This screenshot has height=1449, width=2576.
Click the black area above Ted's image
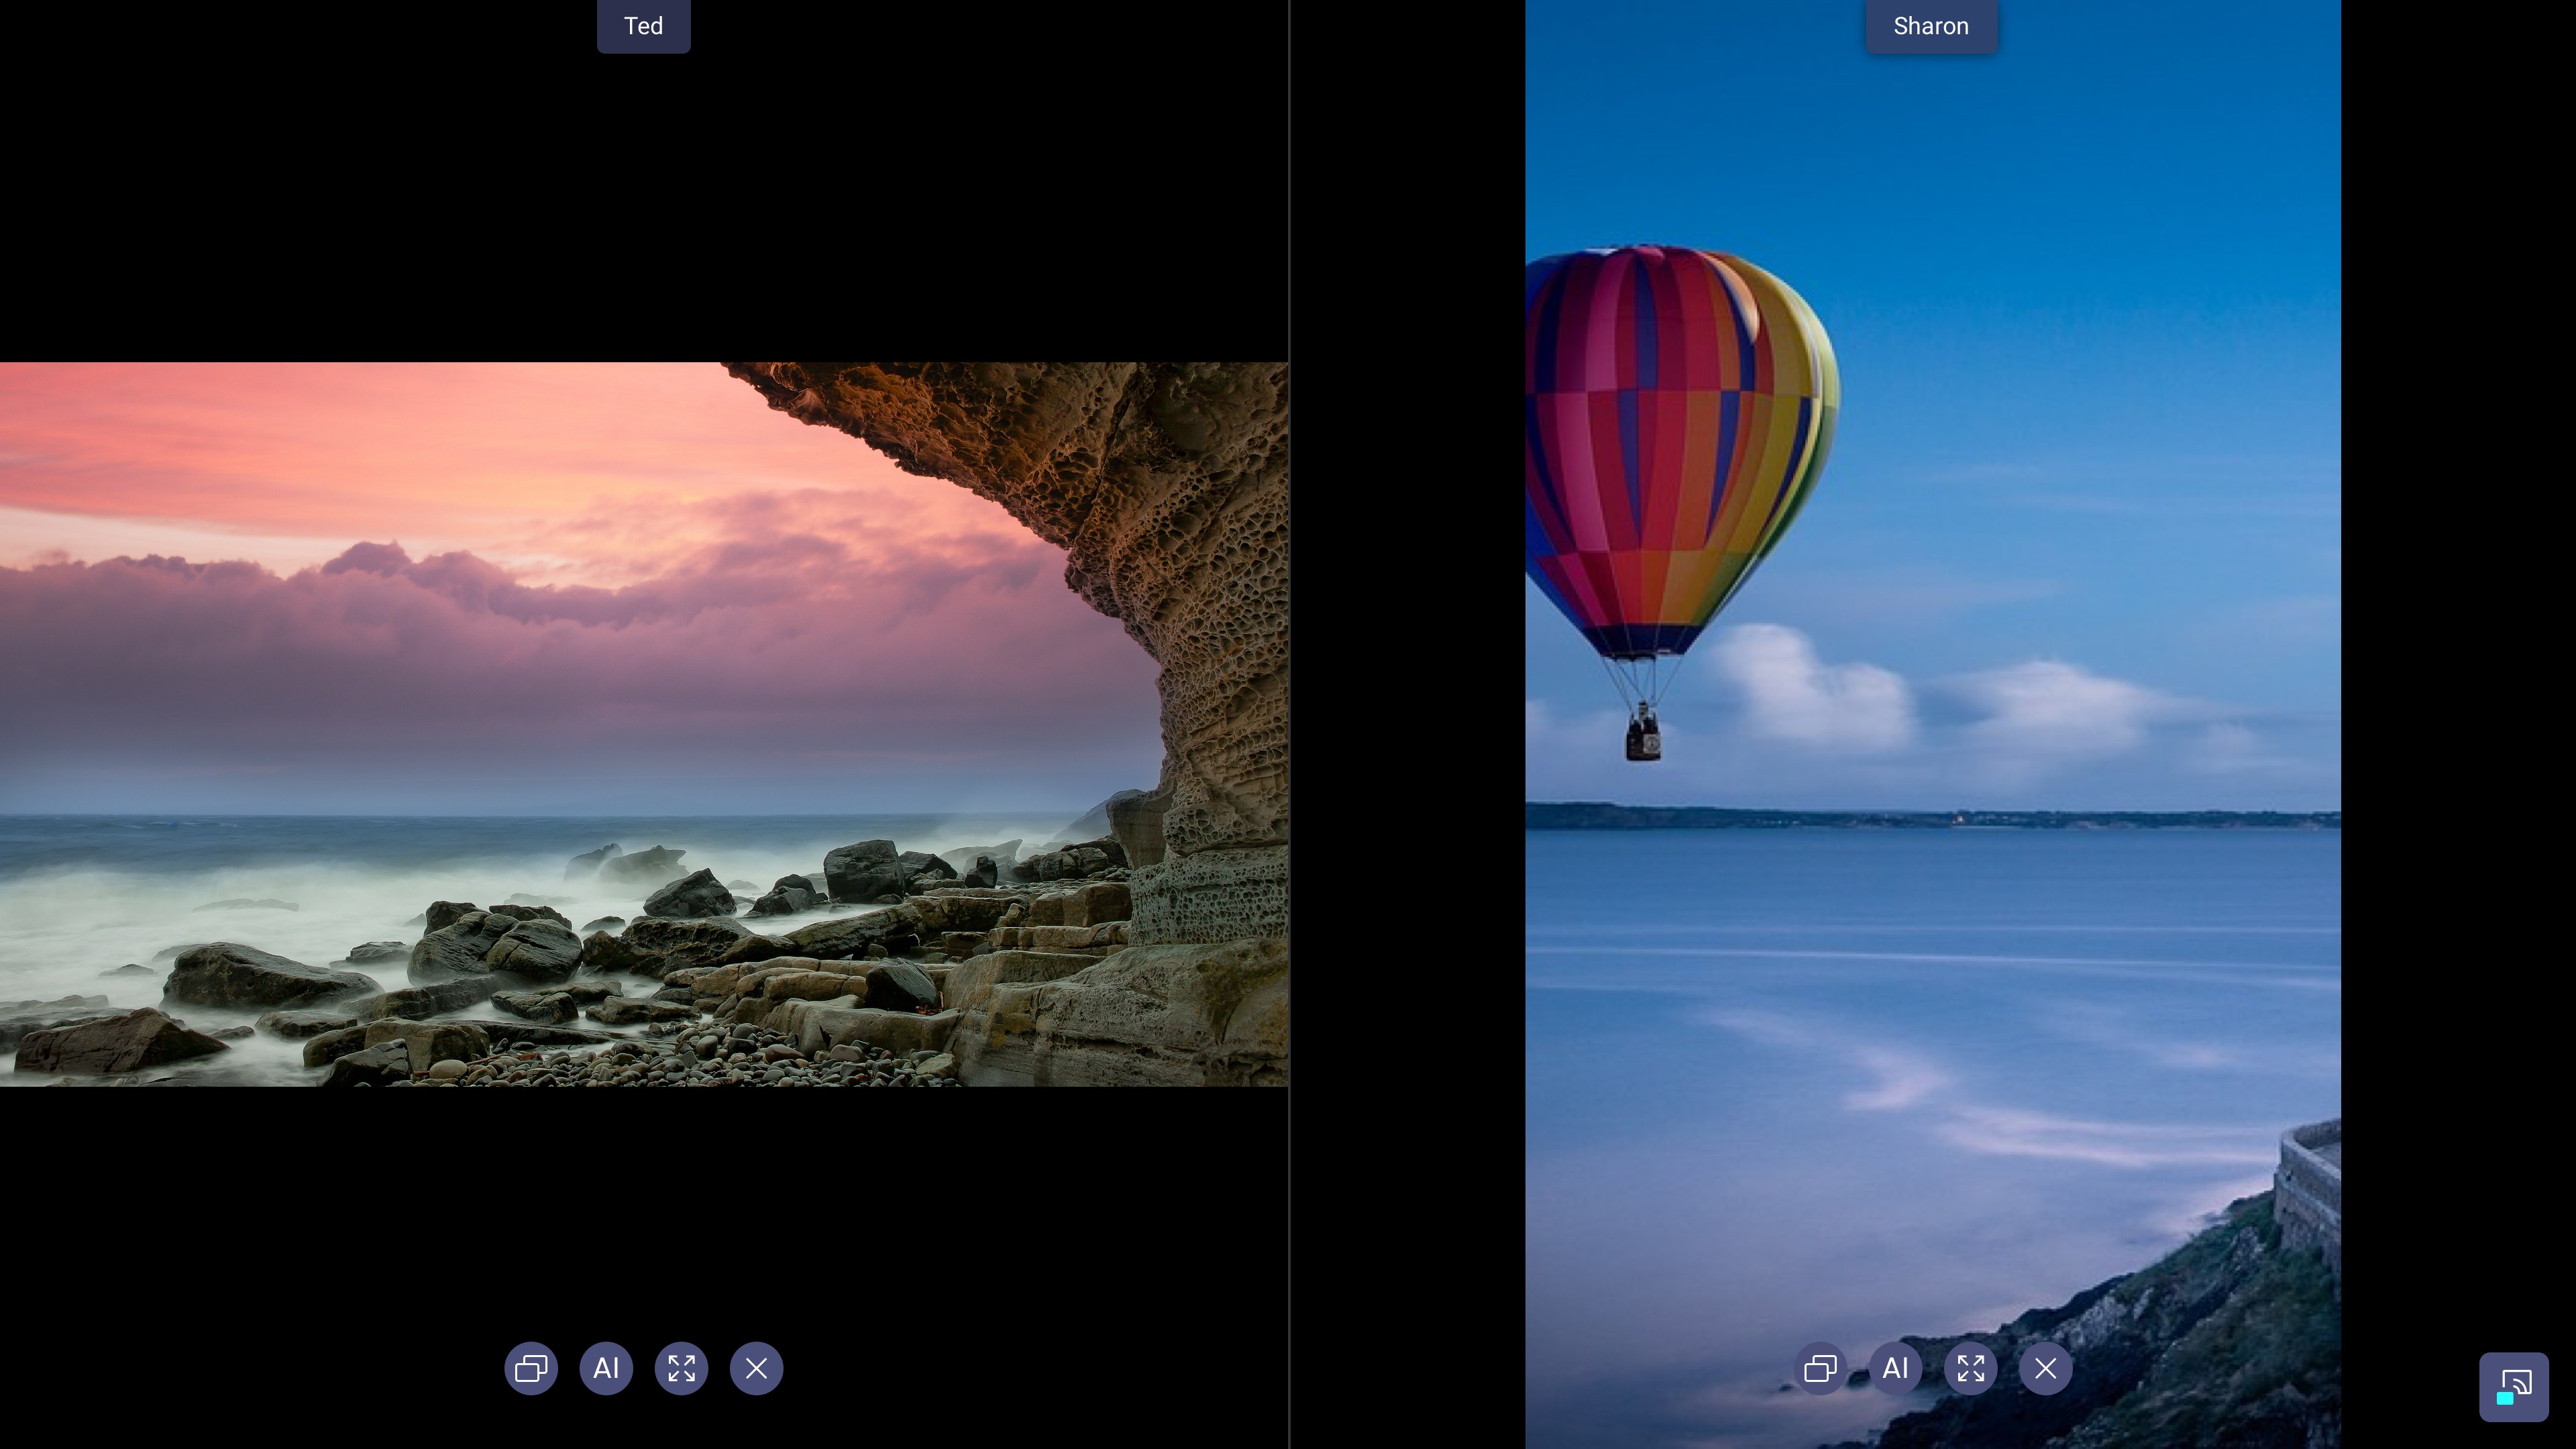click(x=644, y=200)
